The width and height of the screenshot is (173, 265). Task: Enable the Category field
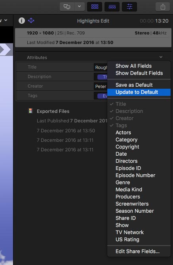(139, 139)
